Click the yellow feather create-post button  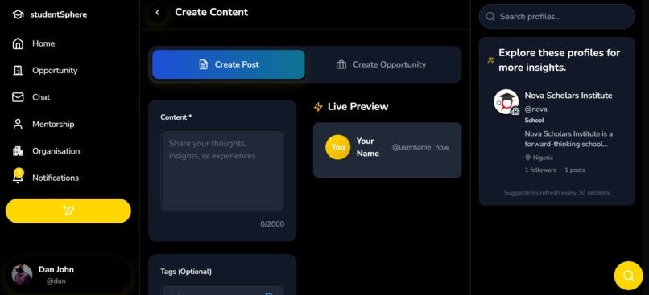pos(68,211)
